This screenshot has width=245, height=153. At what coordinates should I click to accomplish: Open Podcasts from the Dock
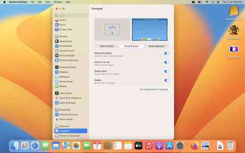click(x=159, y=146)
